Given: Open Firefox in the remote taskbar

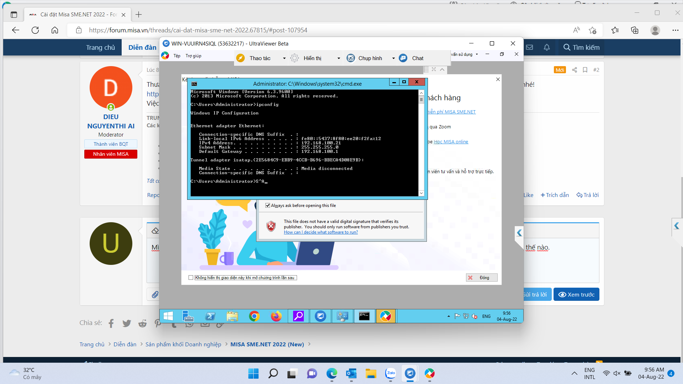Looking at the screenshot, I should pyautogui.click(x=276, y=316).
